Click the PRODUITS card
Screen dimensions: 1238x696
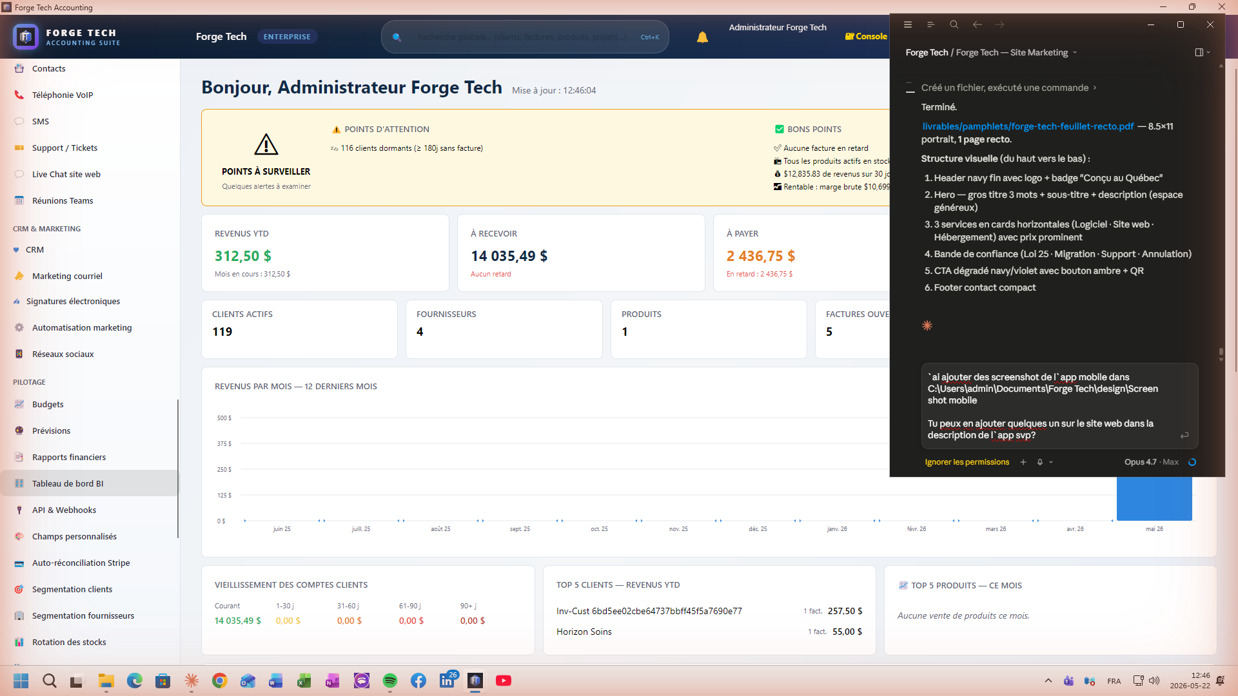pos(709,329)
